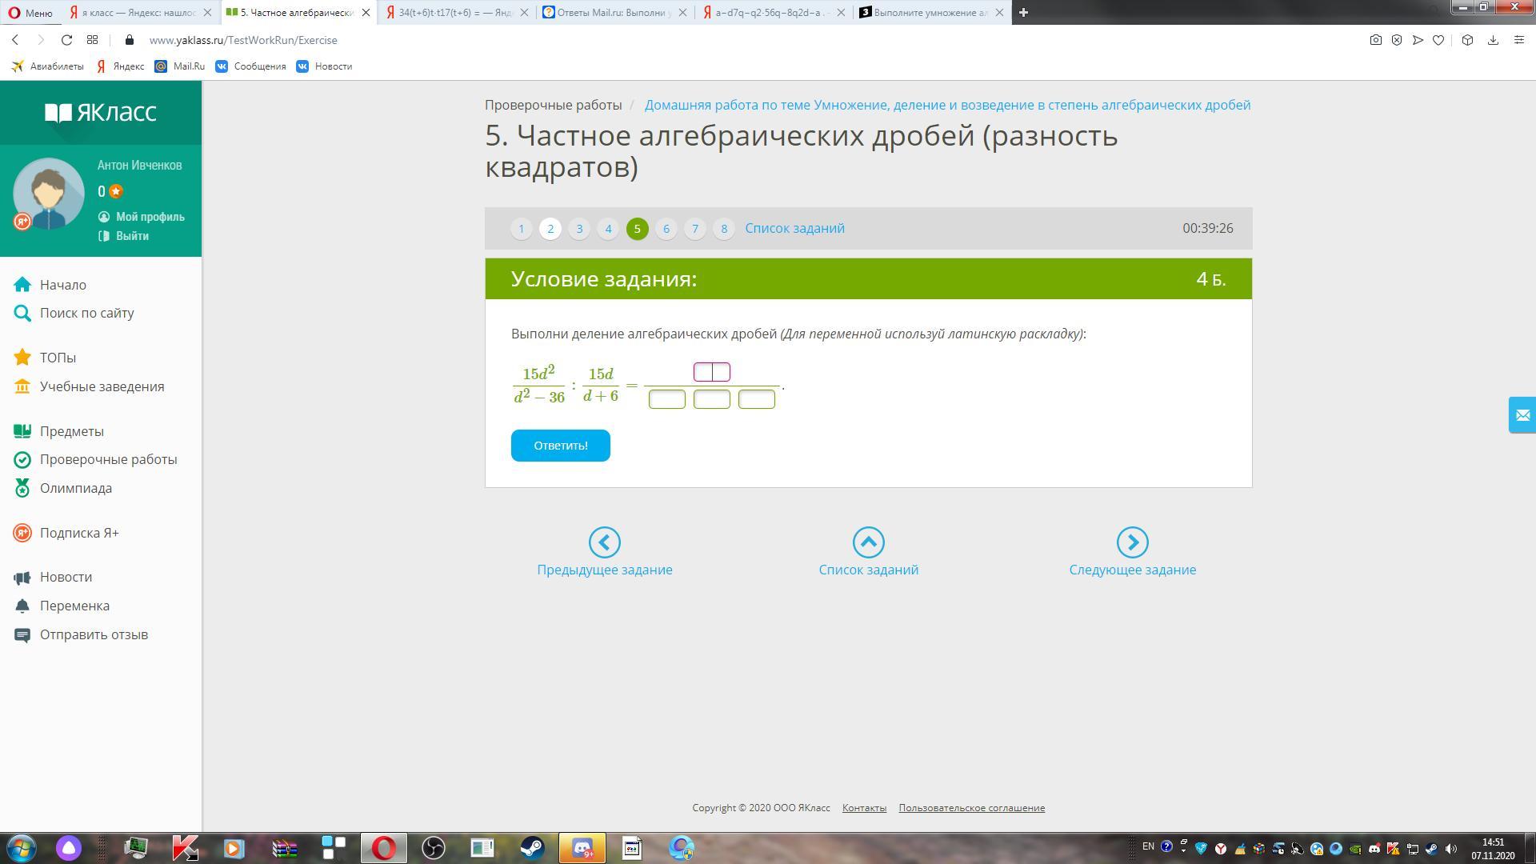This screenshot has width=1536, height=864.
Task: Click the Начало home icon in sidebar
Action: pos(22,285)
